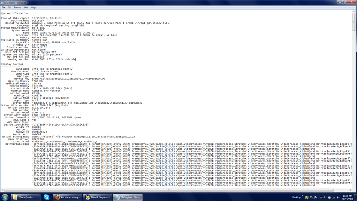Click the 'Time of this report' line
Screen dimensions: 357x201
31,18
